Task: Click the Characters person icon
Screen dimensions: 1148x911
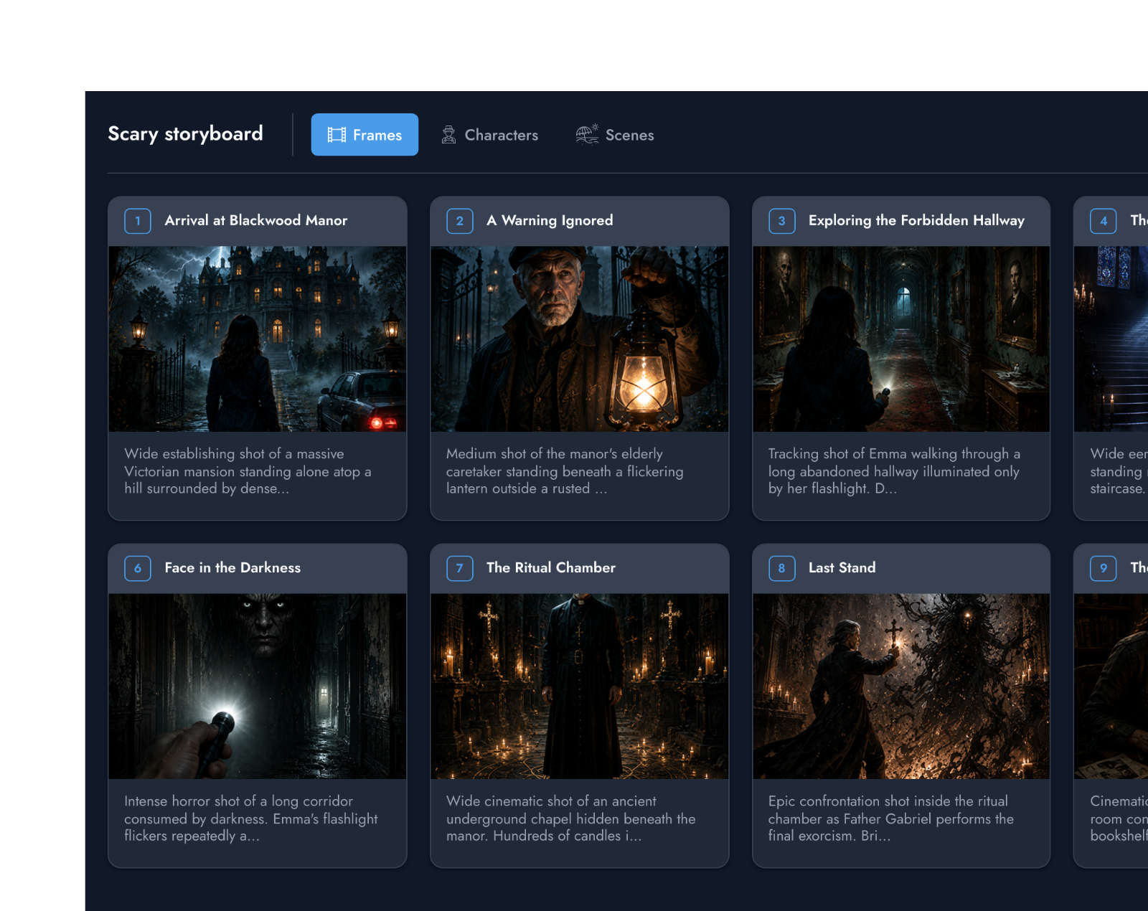Action: pyautogui.click(x=448, y=135)
